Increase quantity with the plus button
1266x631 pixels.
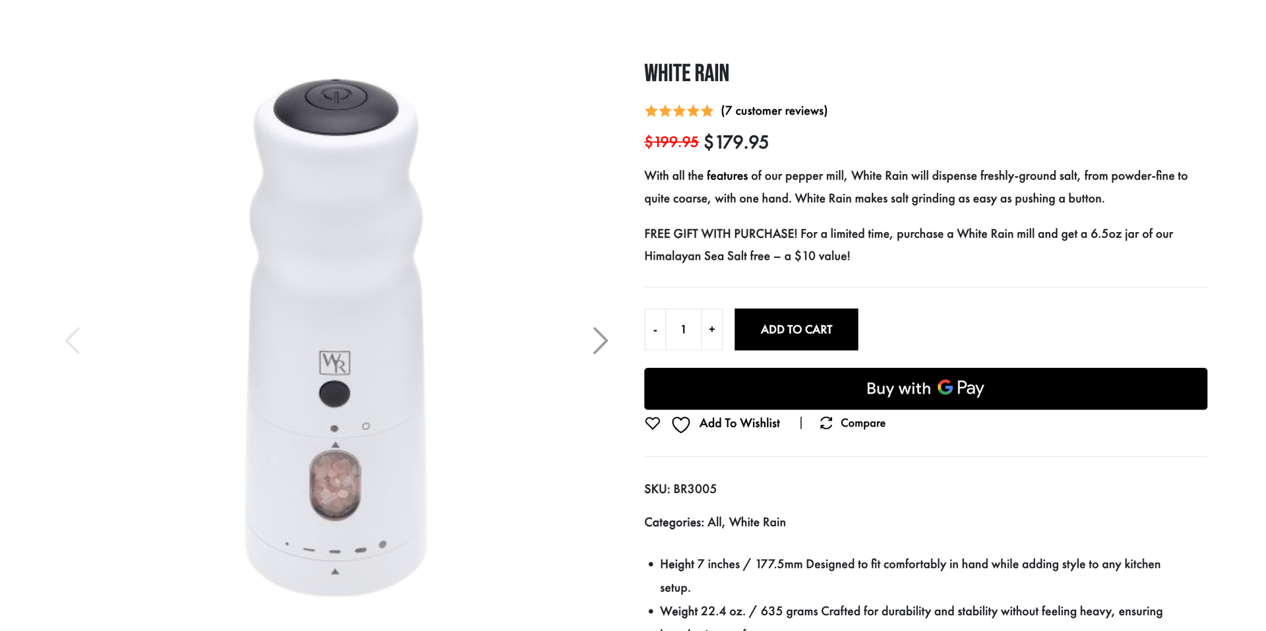712,330
